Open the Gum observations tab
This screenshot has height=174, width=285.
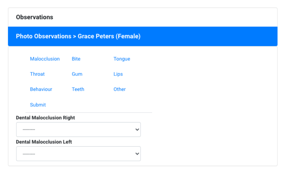pos(77,74)
